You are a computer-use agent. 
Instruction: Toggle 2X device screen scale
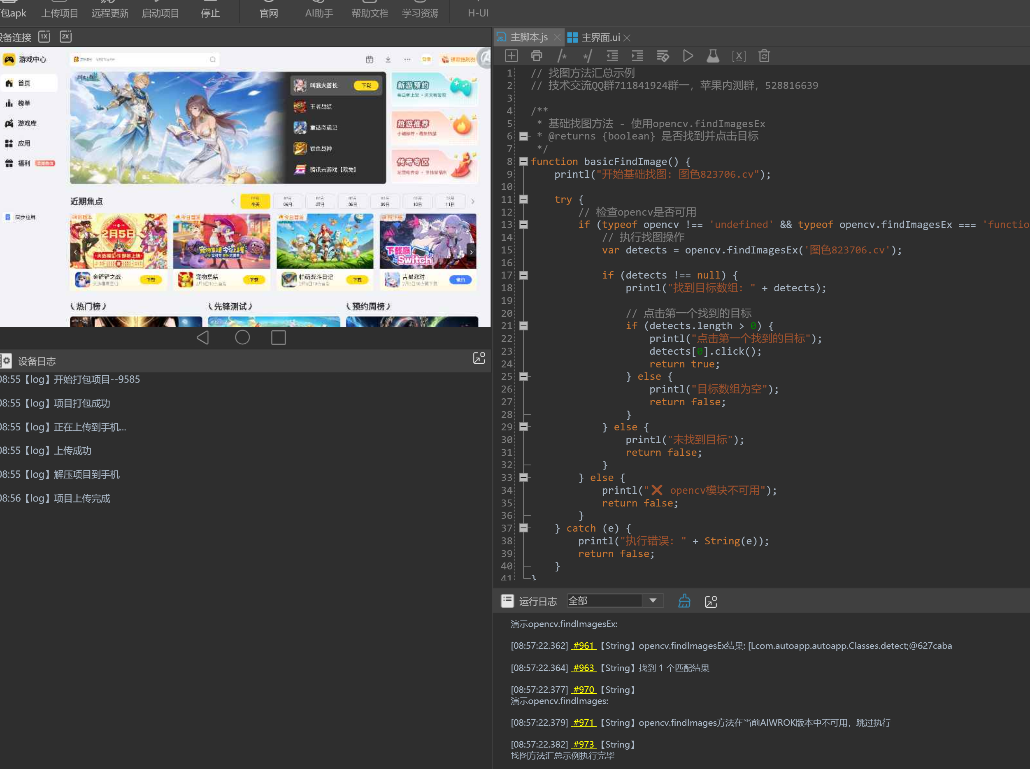(x=65, y=36)
